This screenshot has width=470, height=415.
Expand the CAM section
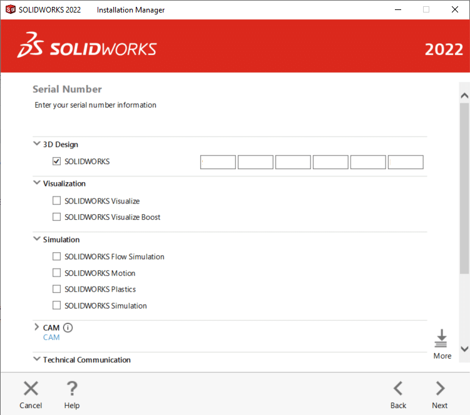pos(36,327)
